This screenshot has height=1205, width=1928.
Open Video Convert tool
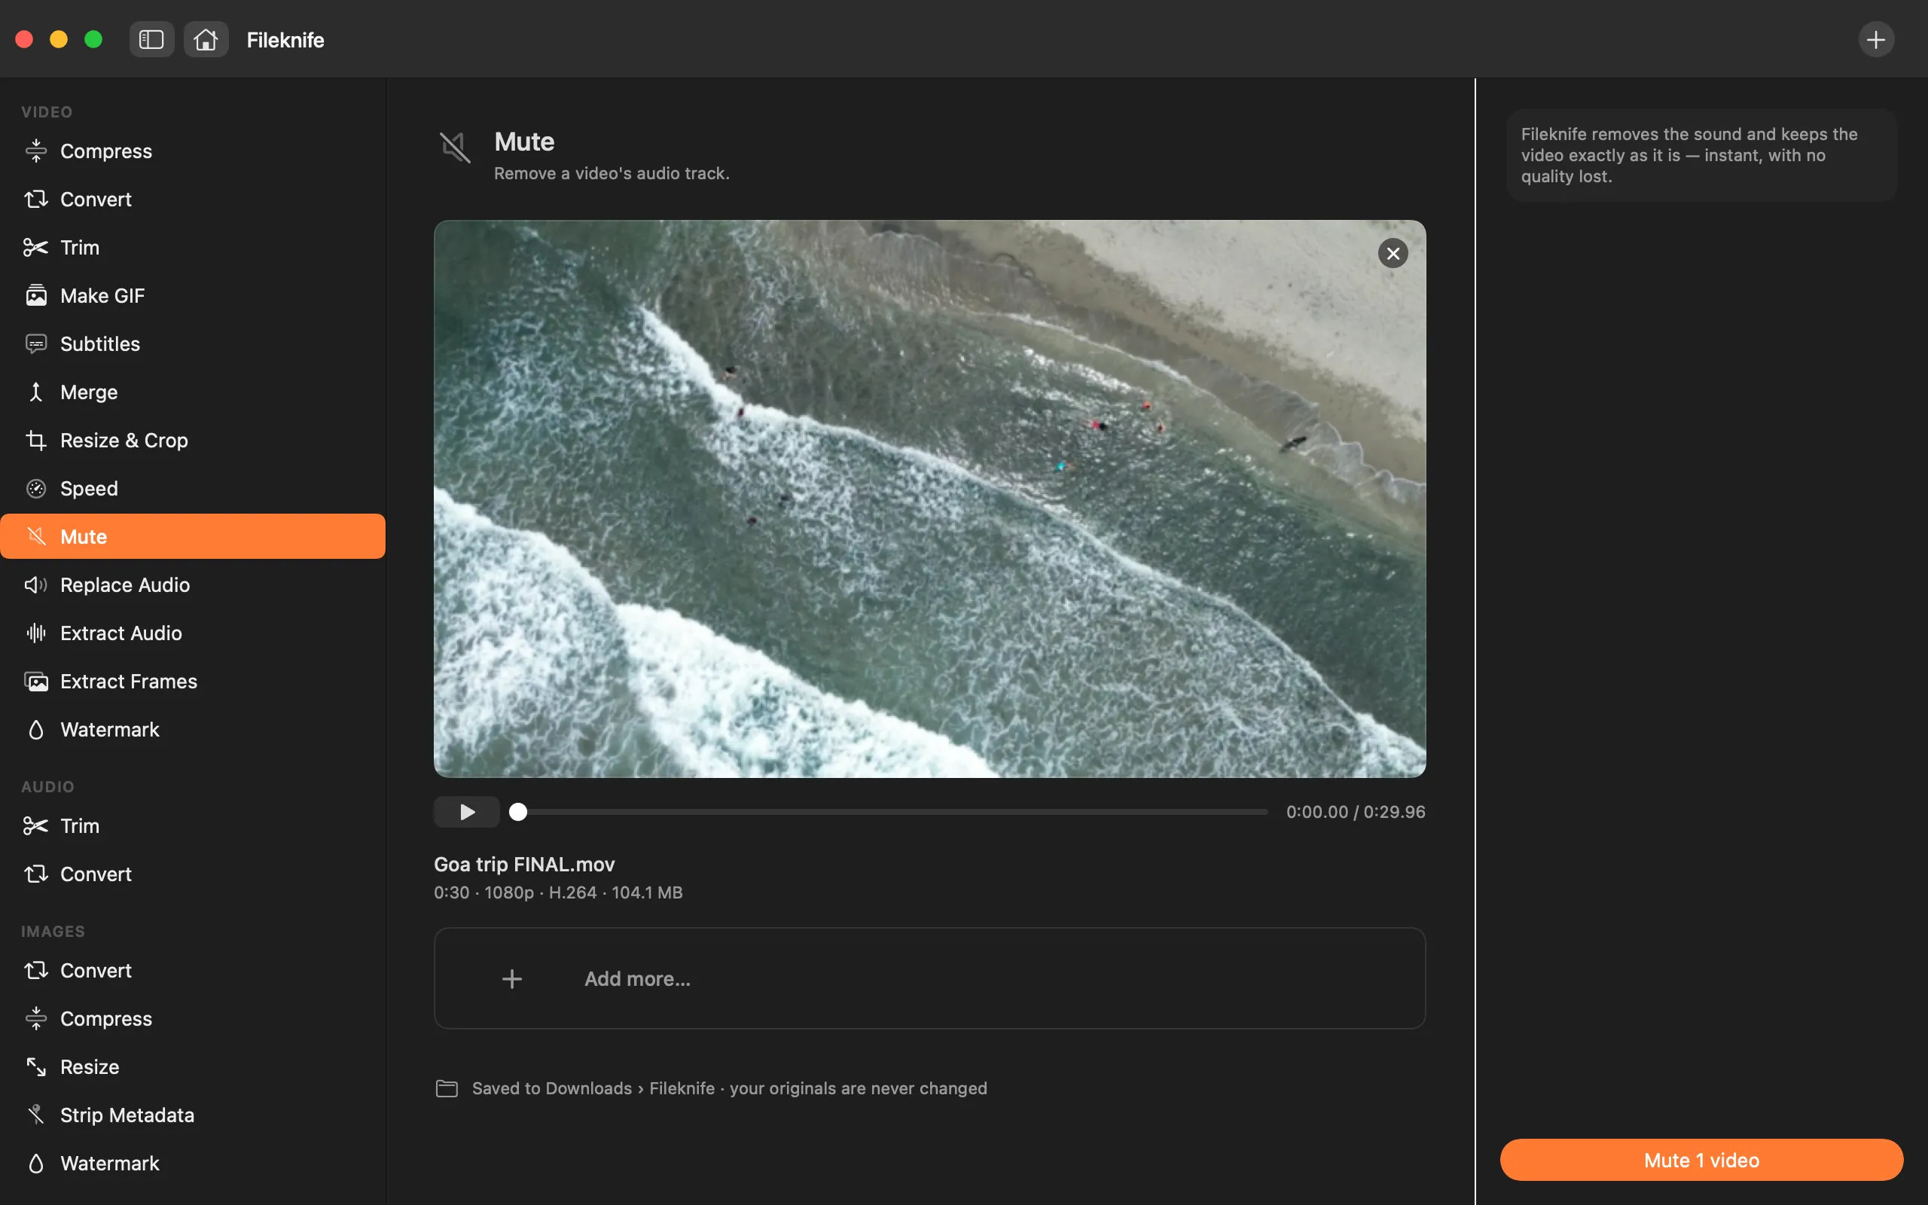coord(193,200)
